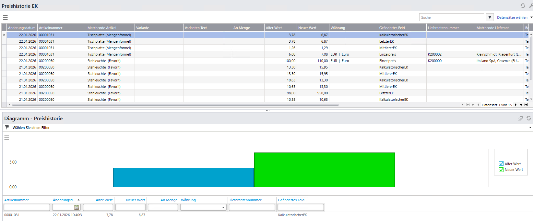Jump to last record in navigator
The width and height of the screenshot is (533, 221).
tap(526, 105)
